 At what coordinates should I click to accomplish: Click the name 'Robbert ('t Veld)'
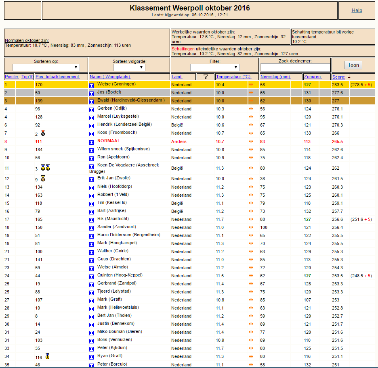tap(113, 194)
